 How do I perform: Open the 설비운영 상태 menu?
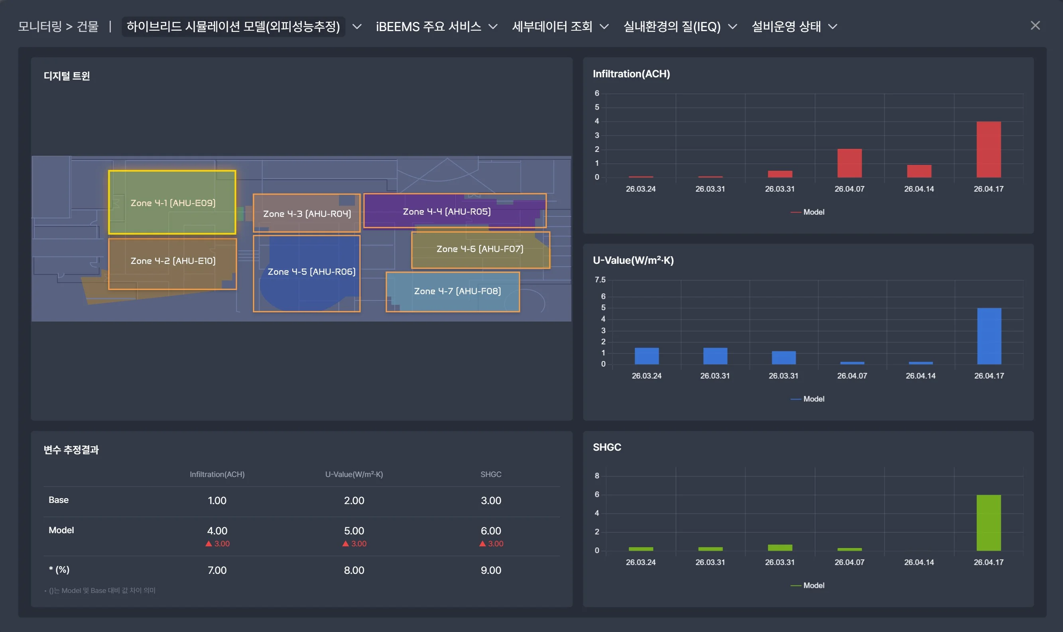pos(794,26)
